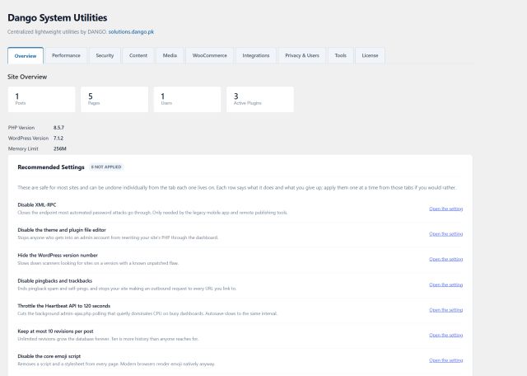Click the WordPress version value 7.1.2
Screen dimensions: 527x376
(58, 139)
